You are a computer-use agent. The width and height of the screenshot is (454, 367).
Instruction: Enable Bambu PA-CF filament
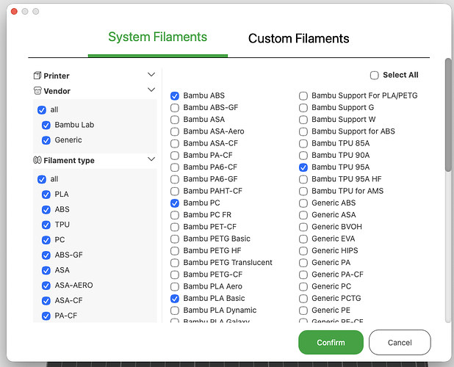[x=175, y=156]
